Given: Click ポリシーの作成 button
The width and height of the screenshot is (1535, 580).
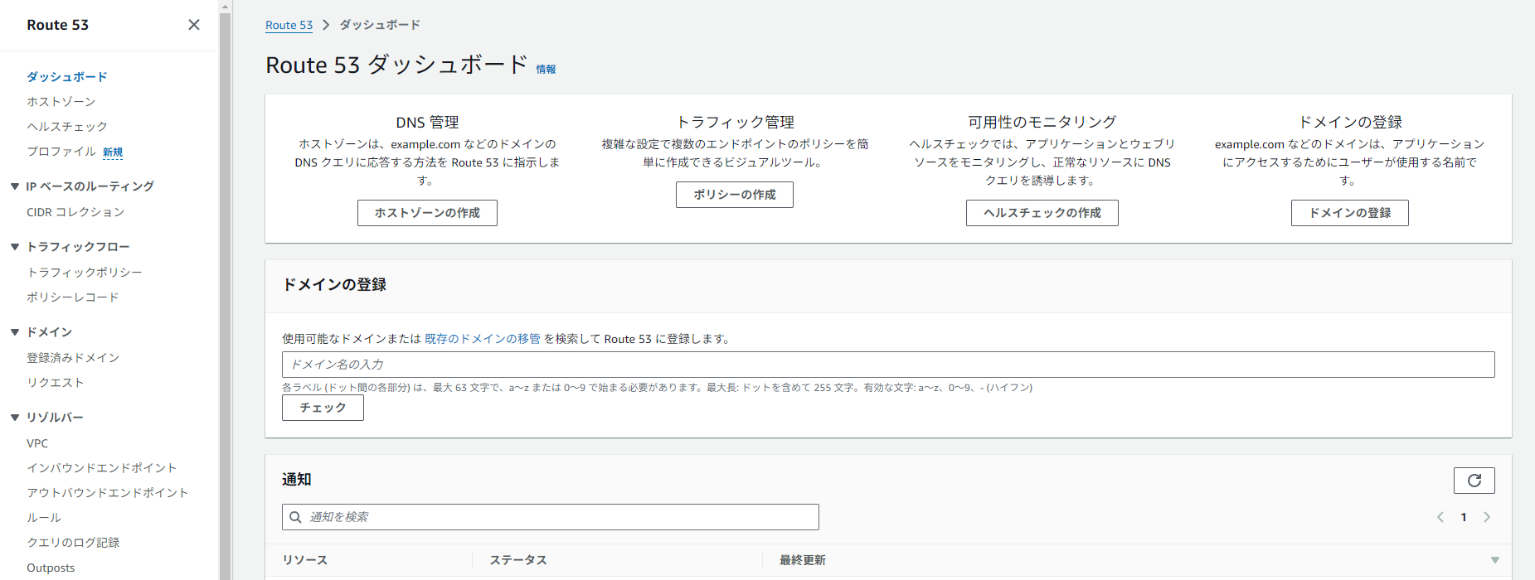Looking at the screenshot, I should (735, 195).
